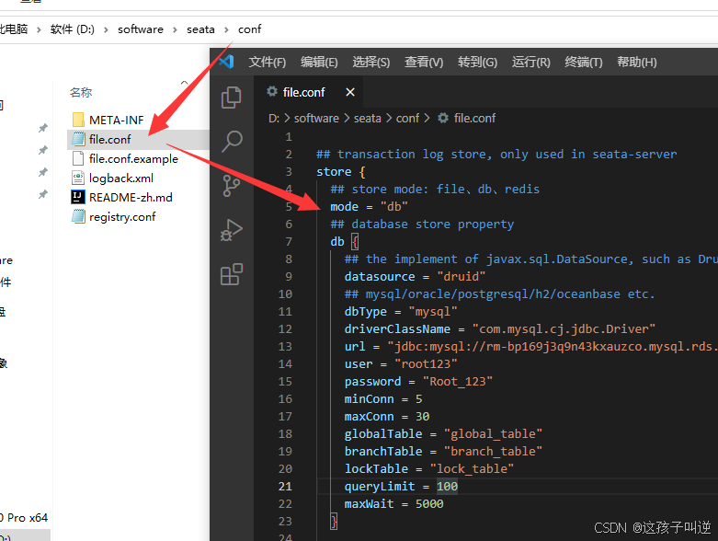Image resolution: width=718 pixels, height=541 pixels.
Task: Click the globalTable = "global_table" line
Action: [443, 433]
